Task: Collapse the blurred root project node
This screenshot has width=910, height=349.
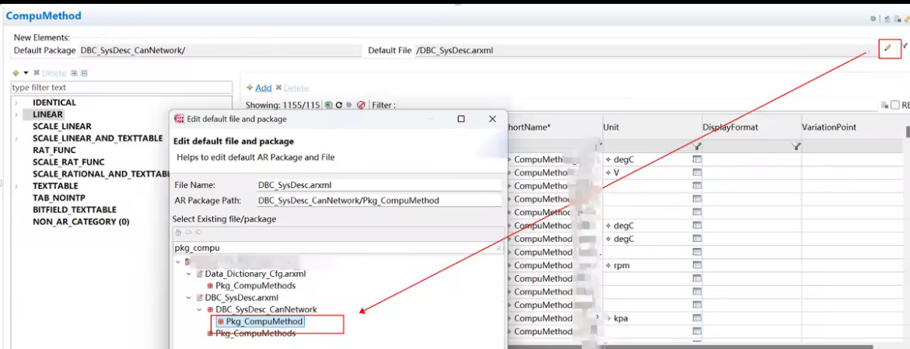Action: [178, 262]
